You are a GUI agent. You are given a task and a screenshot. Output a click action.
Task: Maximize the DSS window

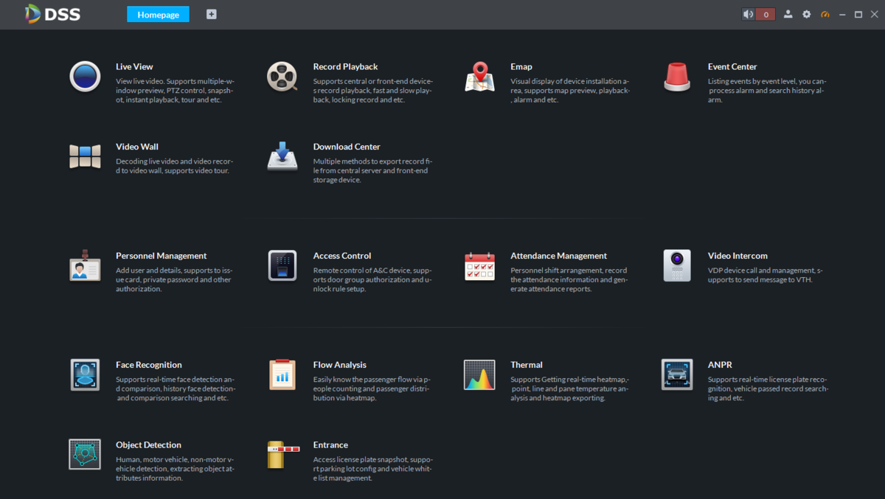coord(858,14)
